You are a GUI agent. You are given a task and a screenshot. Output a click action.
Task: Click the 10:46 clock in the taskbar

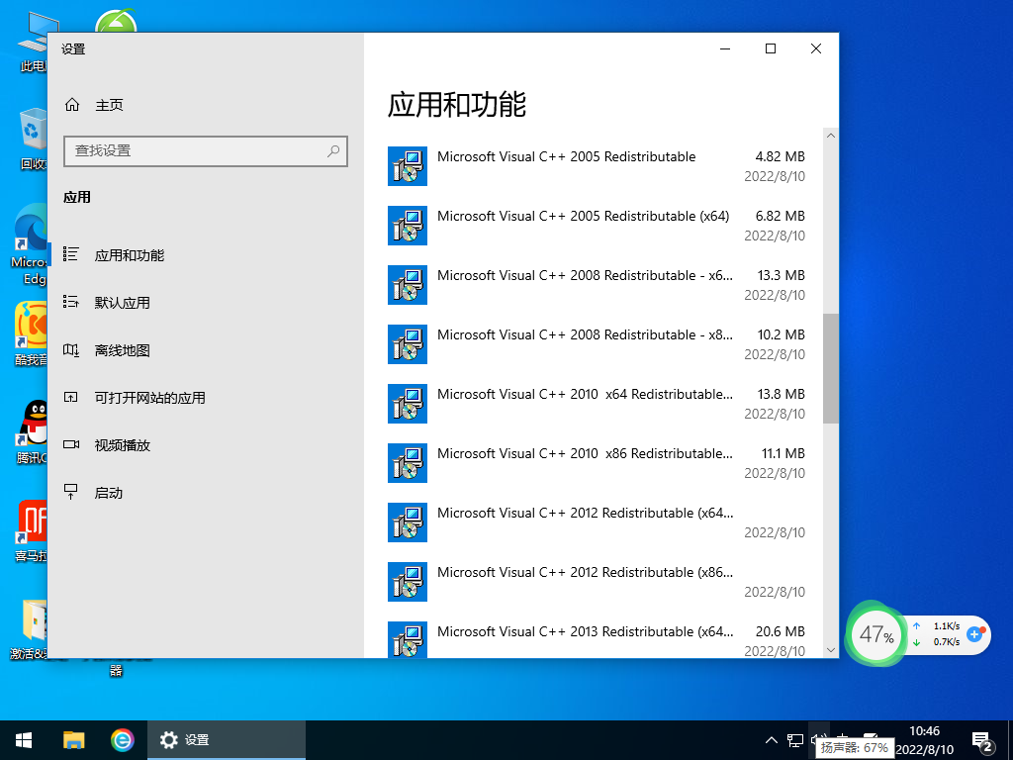925,731
